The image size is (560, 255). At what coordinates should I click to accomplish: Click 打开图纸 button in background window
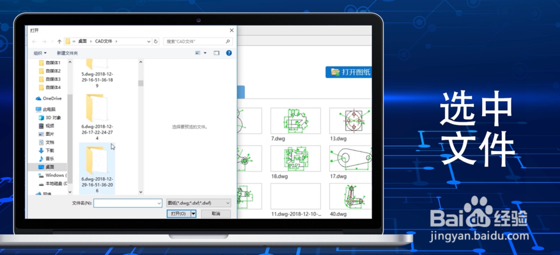tap(349, 72)
